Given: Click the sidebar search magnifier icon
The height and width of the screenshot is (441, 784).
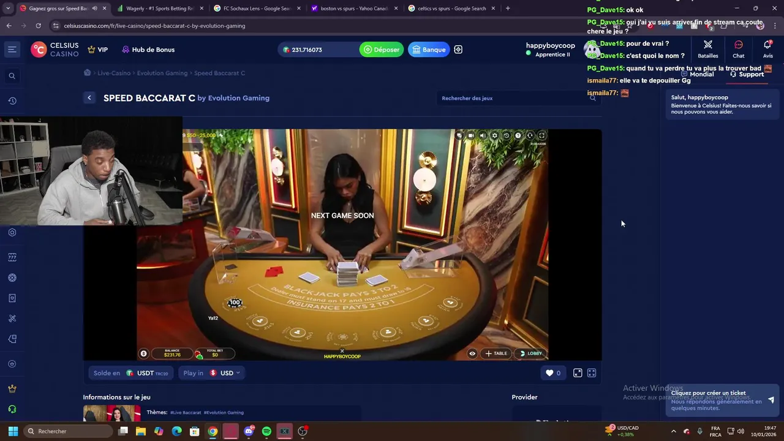Looking at the screenshot, I should (x=12, y=76).
